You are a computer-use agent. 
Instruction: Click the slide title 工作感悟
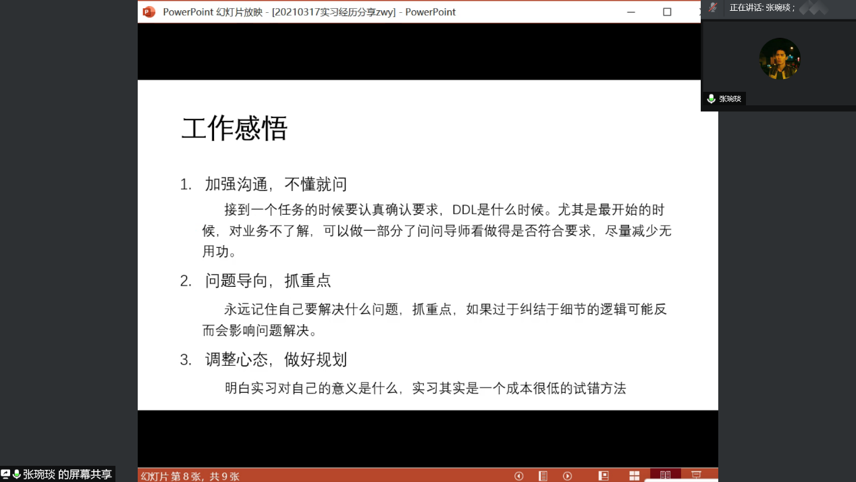(x=234, y=128)
